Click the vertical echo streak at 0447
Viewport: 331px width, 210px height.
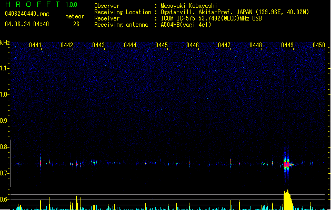(230, 163)
